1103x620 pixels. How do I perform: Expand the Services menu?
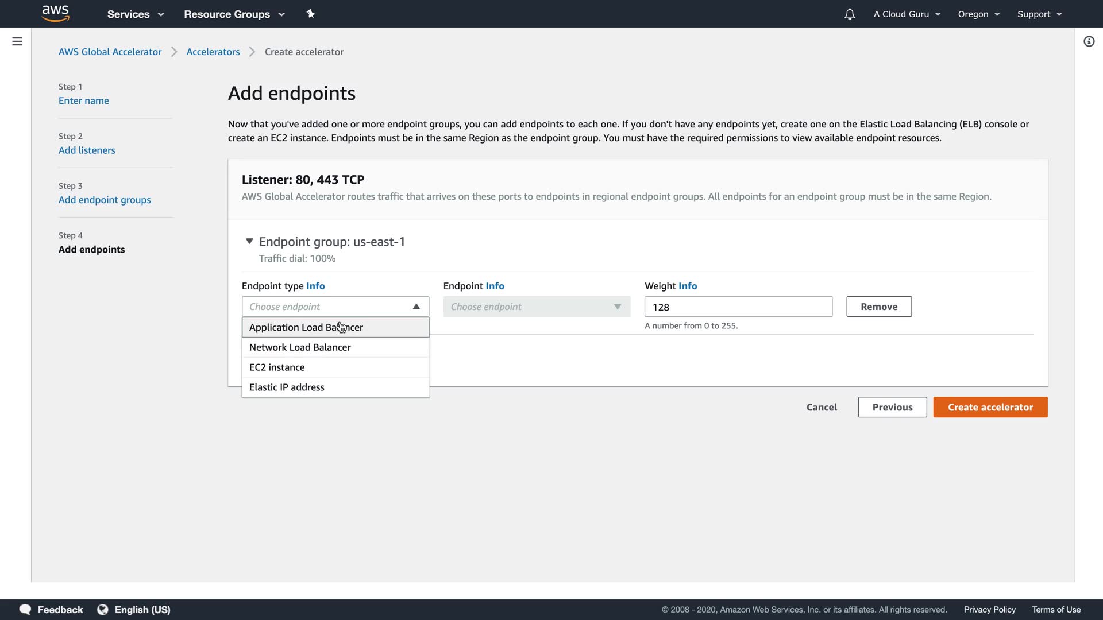(135, 14)
